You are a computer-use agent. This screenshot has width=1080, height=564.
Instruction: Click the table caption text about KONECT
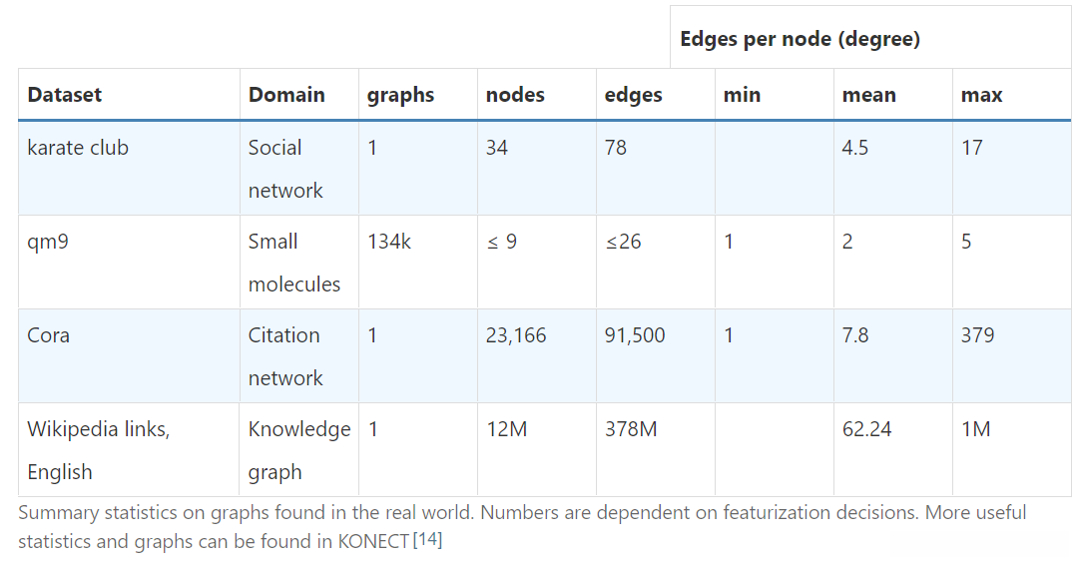(521, 512)
